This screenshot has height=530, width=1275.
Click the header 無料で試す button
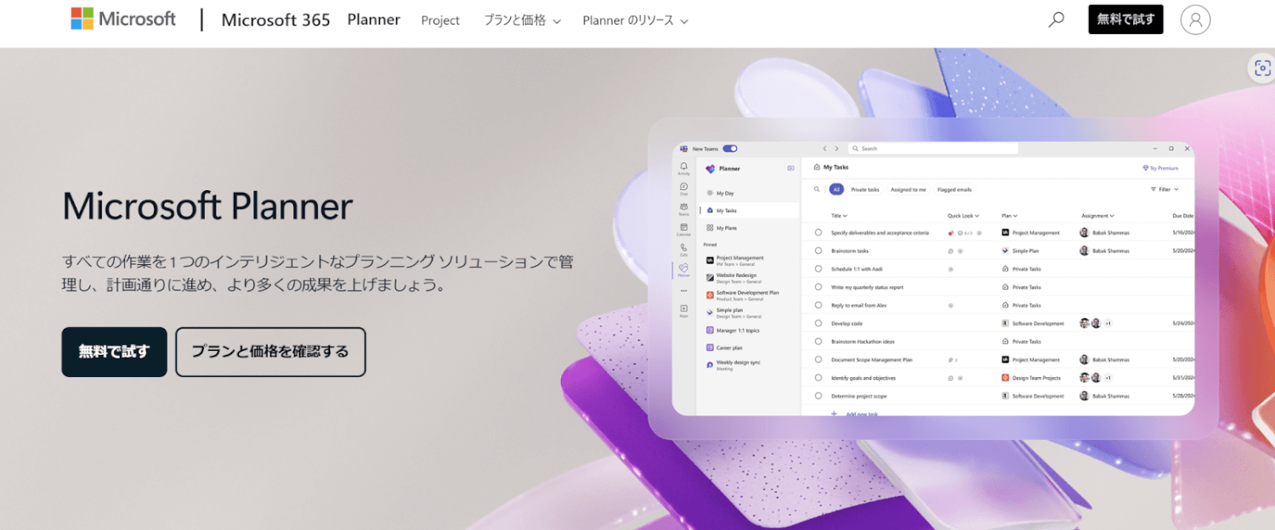click(1125, 20)
